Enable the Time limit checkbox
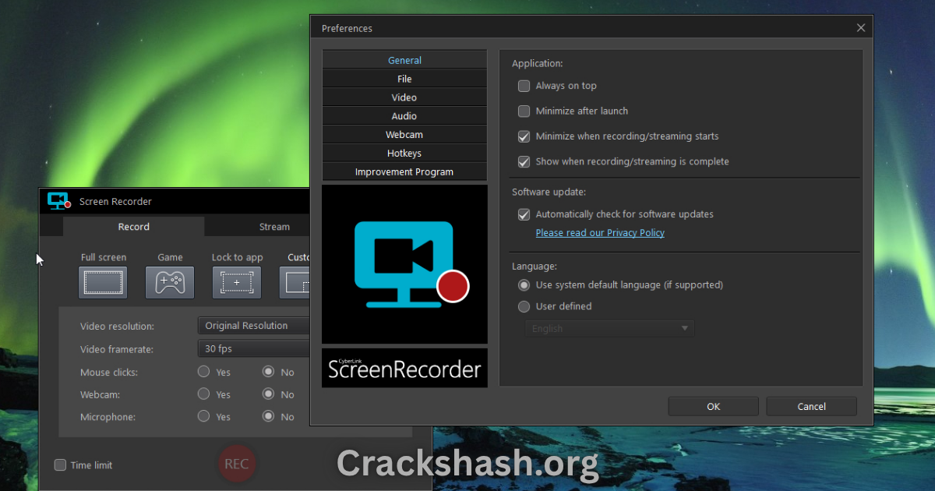 (60, 465)
